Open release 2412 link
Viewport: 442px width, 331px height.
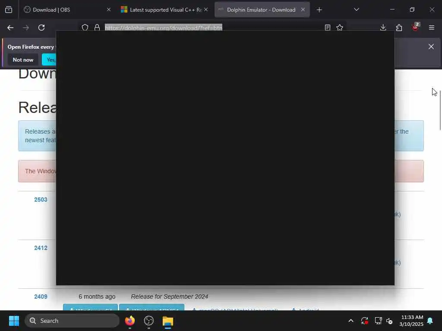pyautogui.click(x=41, y=248)
